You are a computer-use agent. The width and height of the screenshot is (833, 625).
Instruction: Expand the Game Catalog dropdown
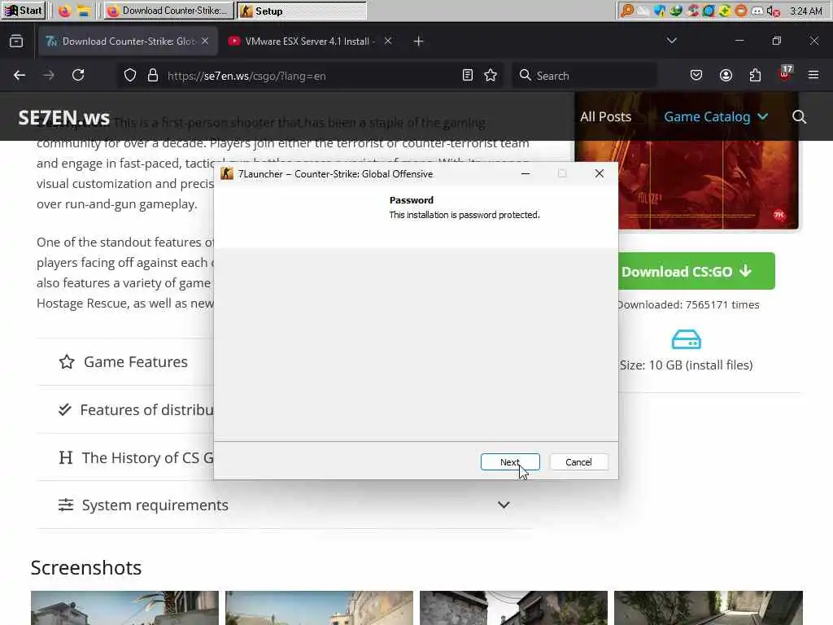point(716,117)
